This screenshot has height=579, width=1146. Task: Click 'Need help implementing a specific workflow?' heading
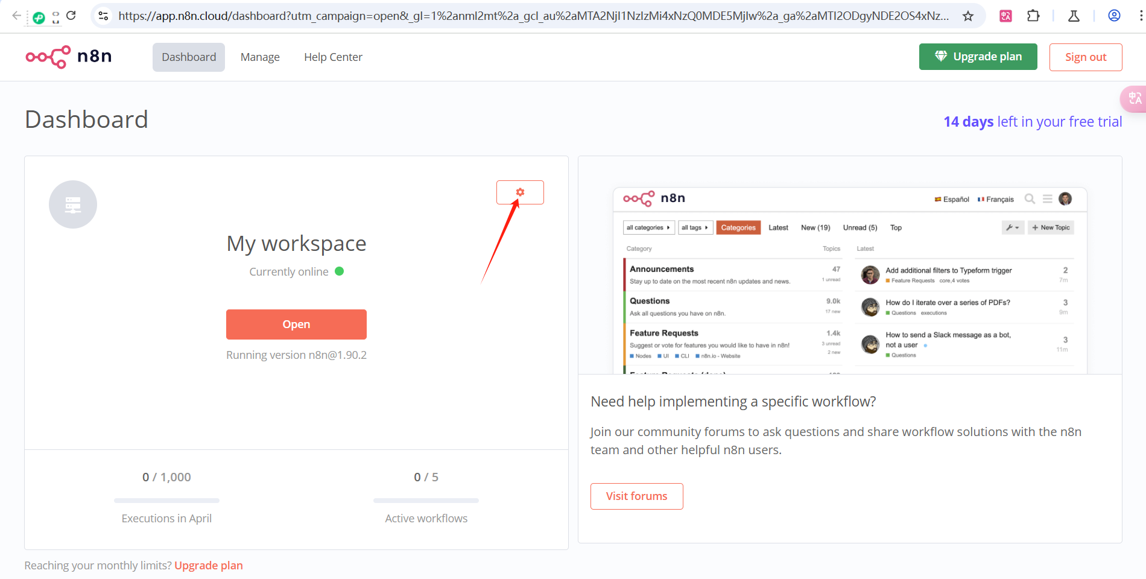click(x=733, y=402)
